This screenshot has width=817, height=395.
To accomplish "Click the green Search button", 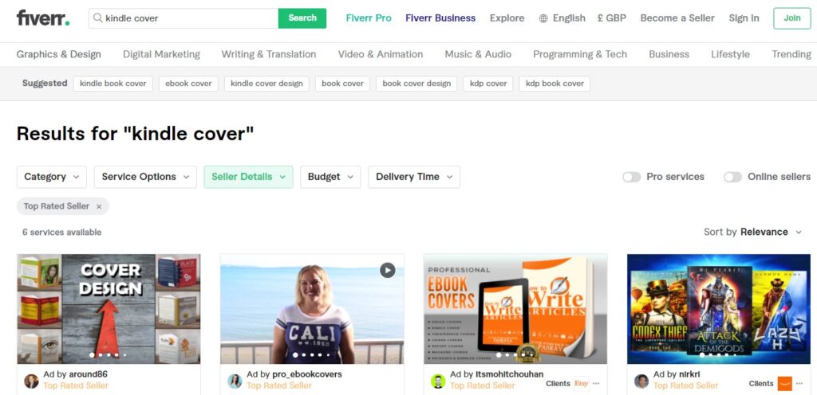I will [x=302, y=18].
